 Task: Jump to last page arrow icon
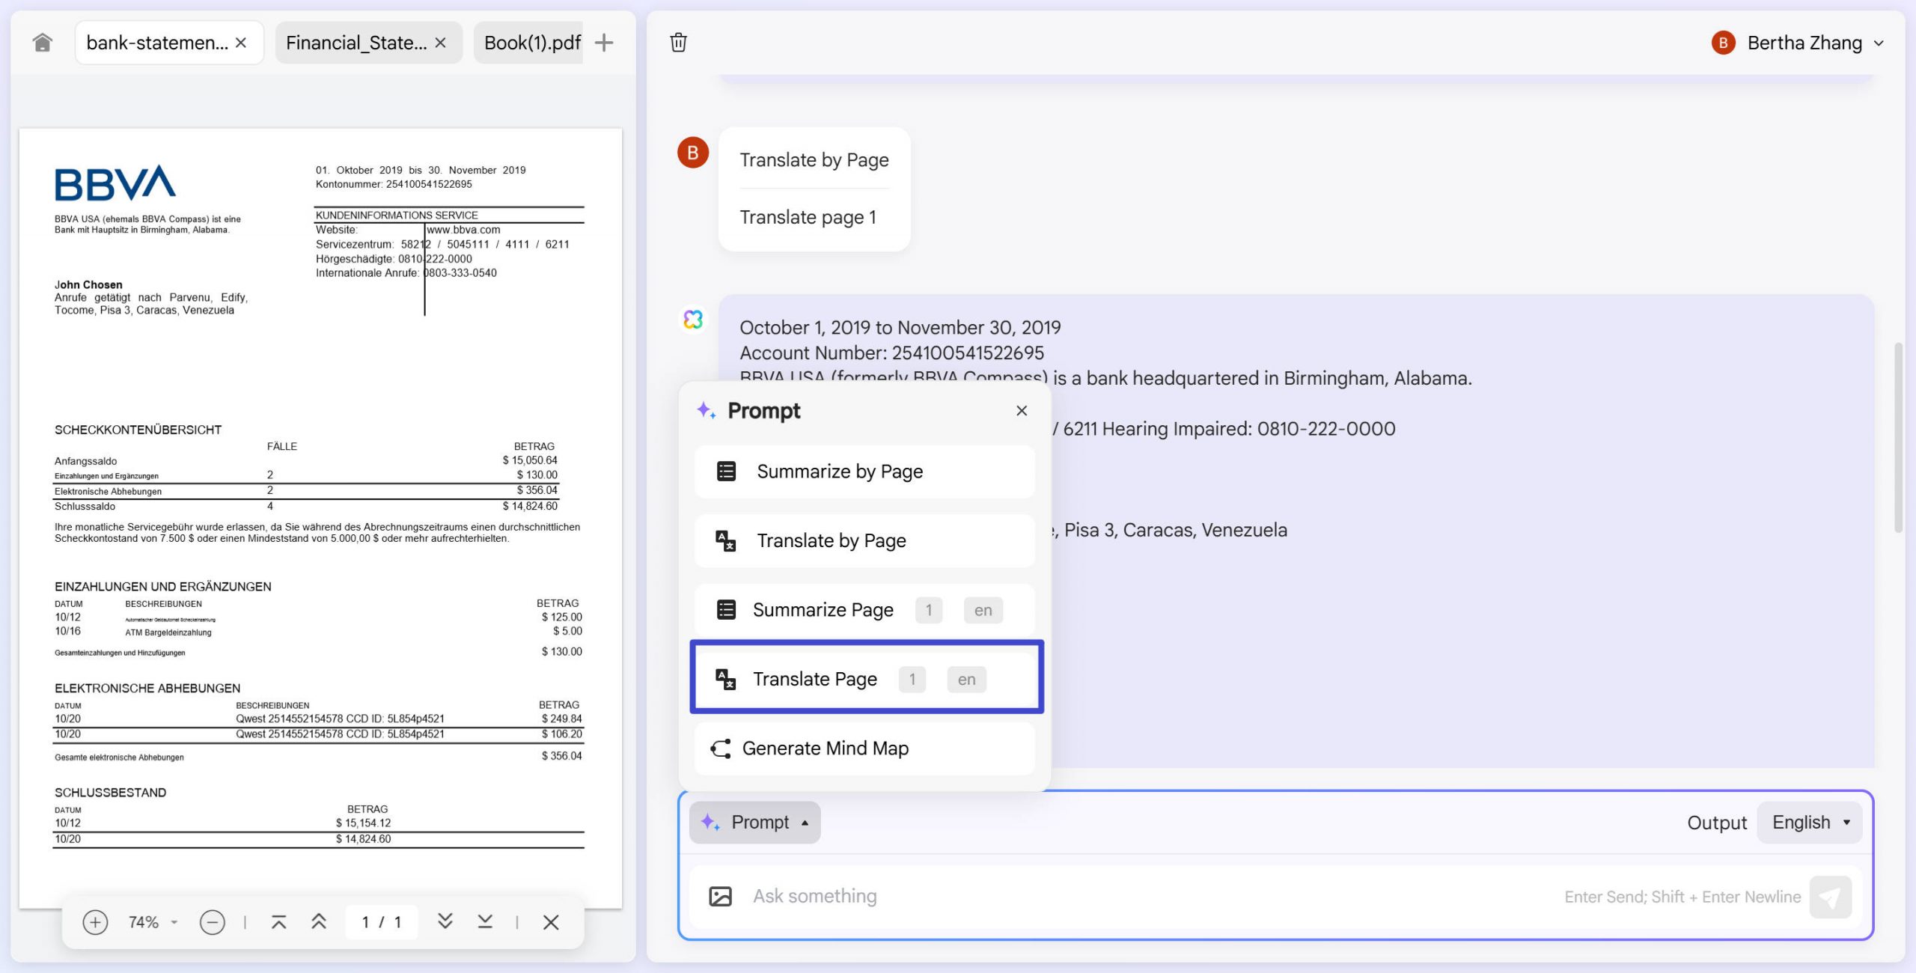tap(485, 922)
